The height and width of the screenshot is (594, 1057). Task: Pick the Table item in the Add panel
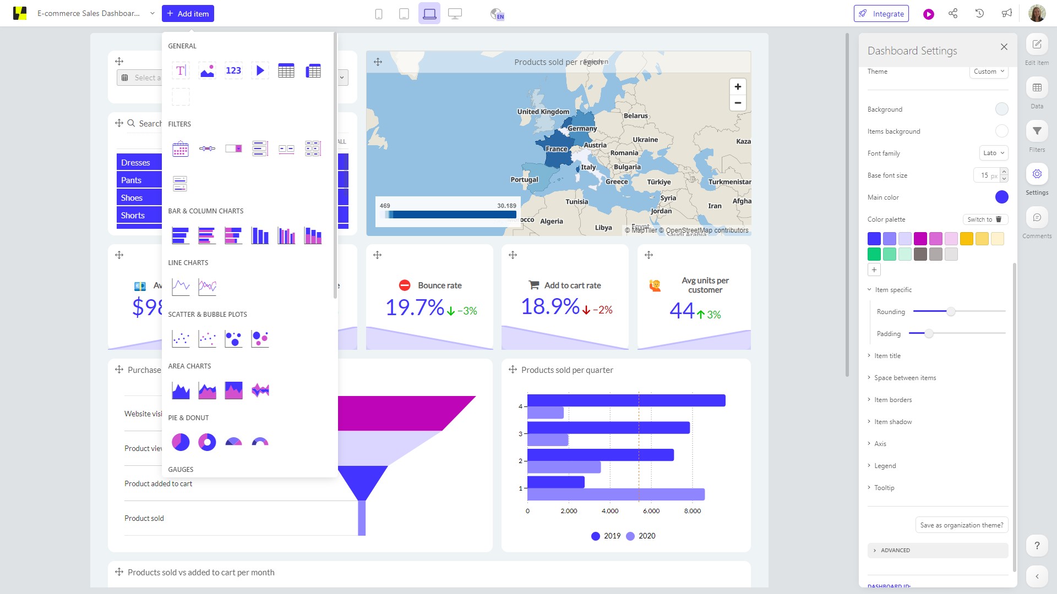(x=286, y=70)
